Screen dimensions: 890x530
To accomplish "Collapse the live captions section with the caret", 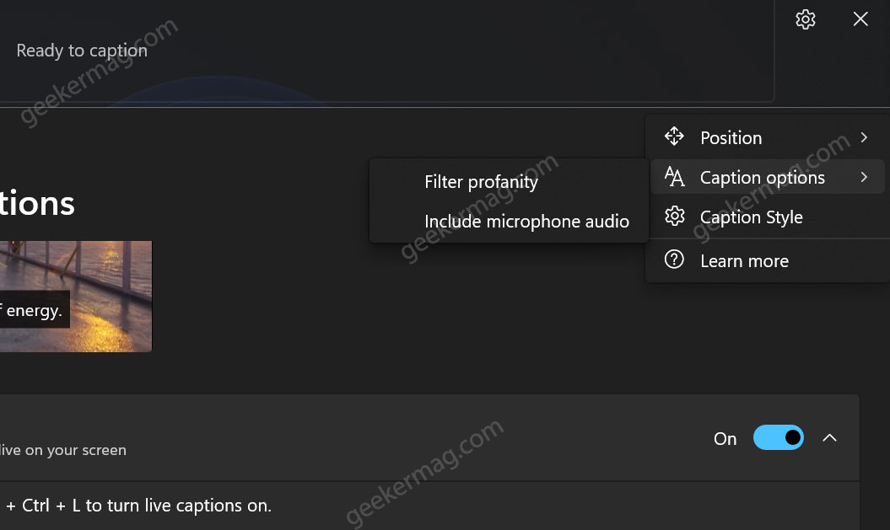I will pos(829,437).
